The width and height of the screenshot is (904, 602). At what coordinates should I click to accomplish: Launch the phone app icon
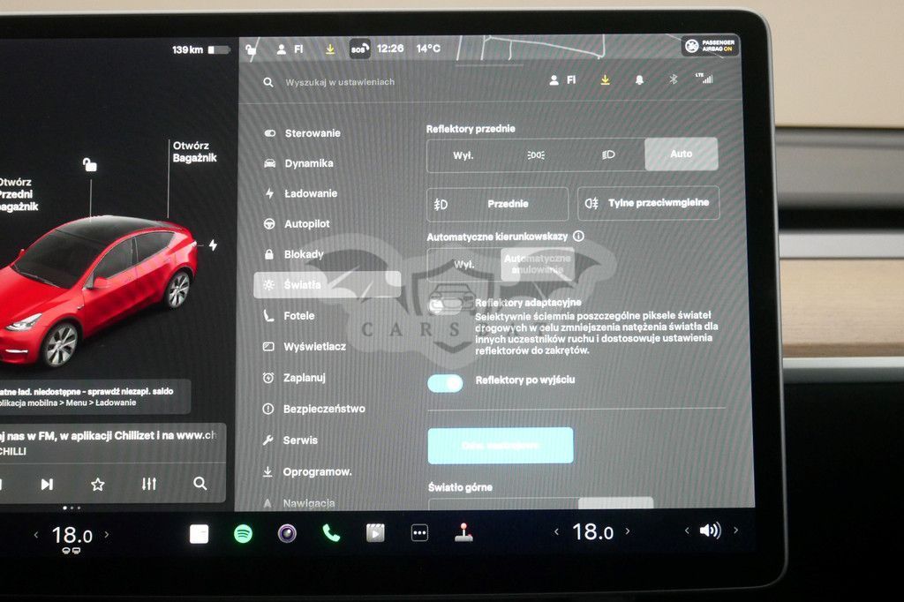pos(331,533)
